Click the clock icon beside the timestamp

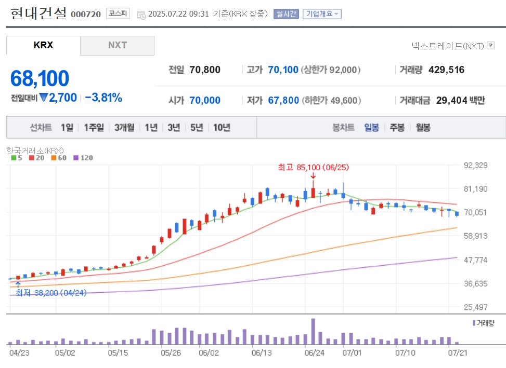click(141, 15)
